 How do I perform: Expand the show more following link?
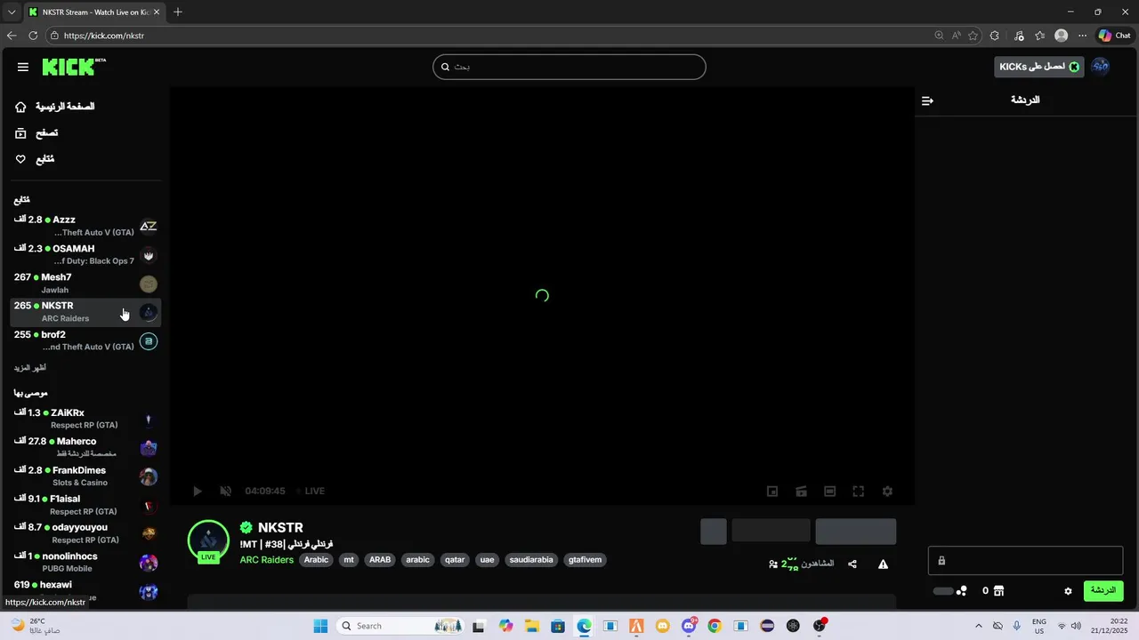(x=30, y=367)
